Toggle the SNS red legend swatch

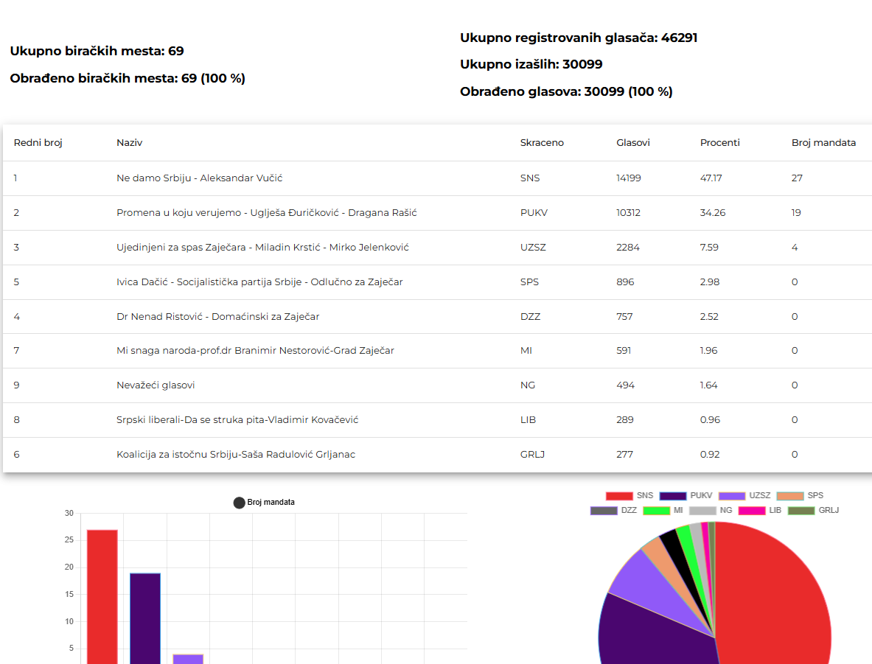click(619, 495)
